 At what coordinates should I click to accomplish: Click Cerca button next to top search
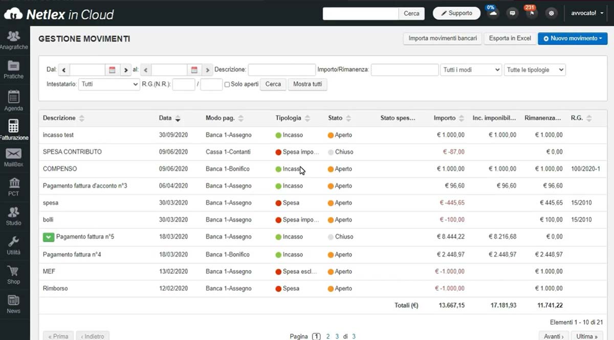coord(411,14)
